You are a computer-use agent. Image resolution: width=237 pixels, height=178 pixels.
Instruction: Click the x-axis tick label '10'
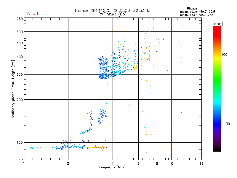171,163
